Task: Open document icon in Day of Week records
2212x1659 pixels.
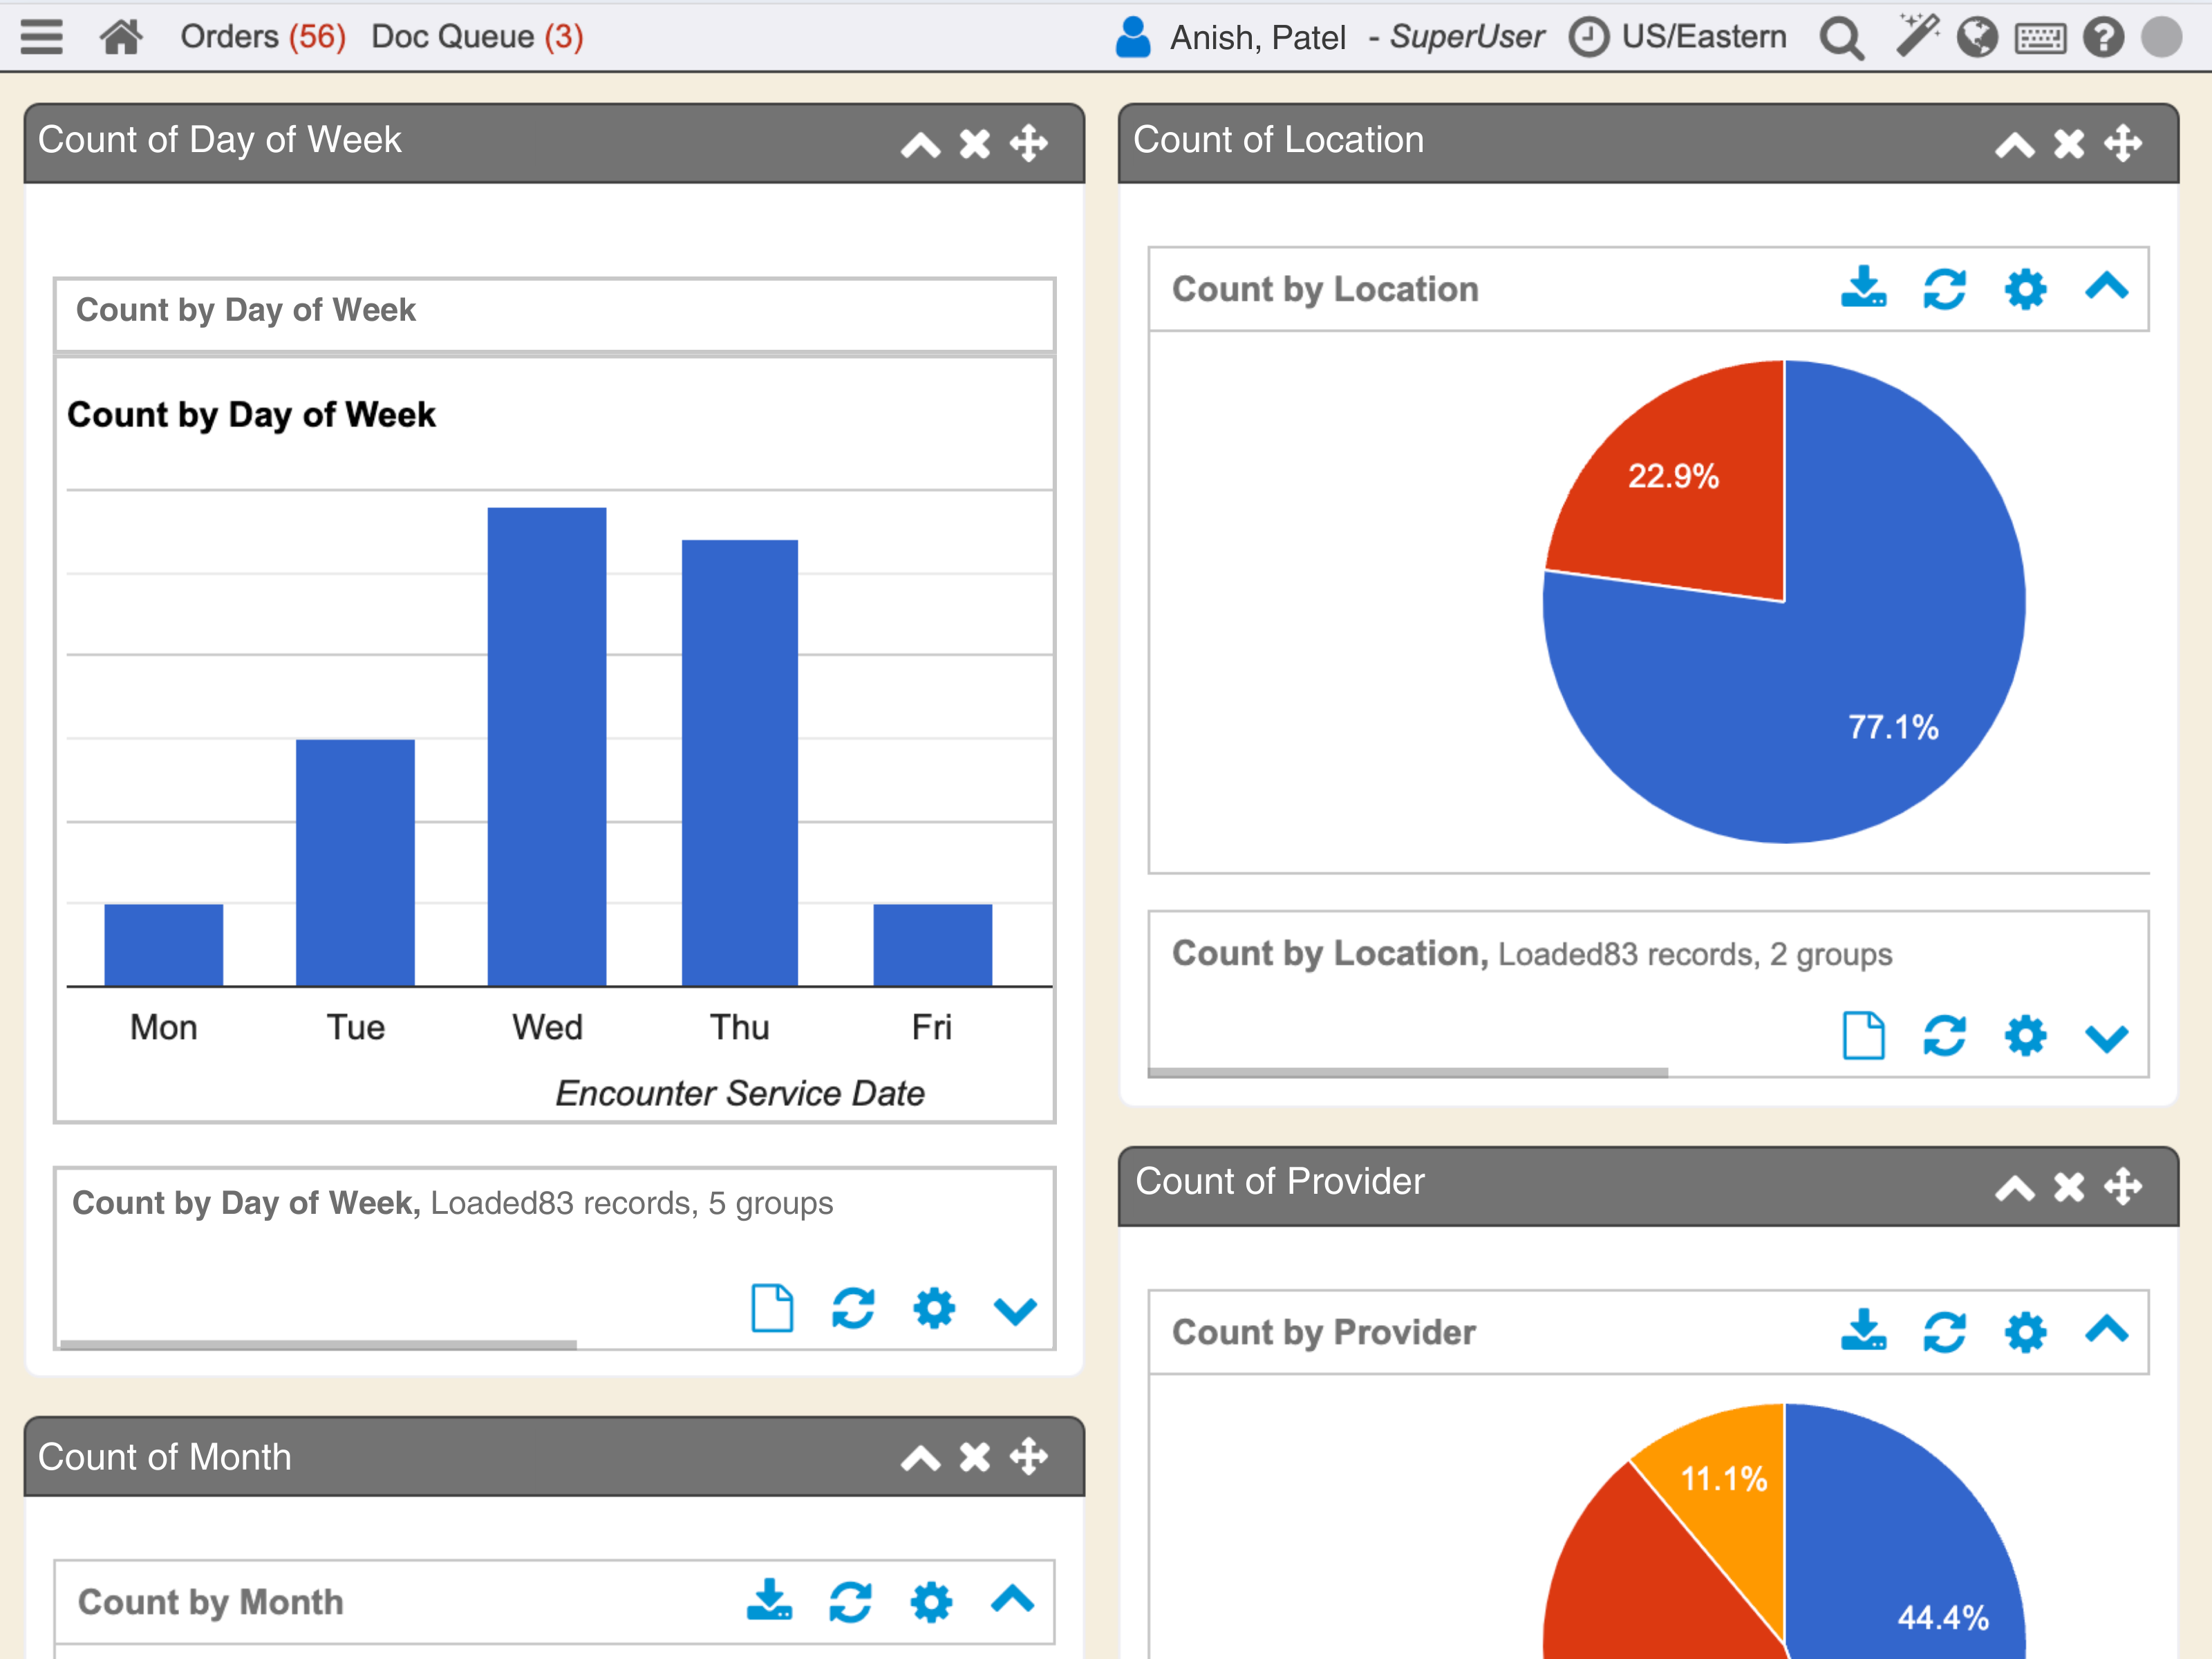Action: pyautogui.click(x=772, y=1308)
